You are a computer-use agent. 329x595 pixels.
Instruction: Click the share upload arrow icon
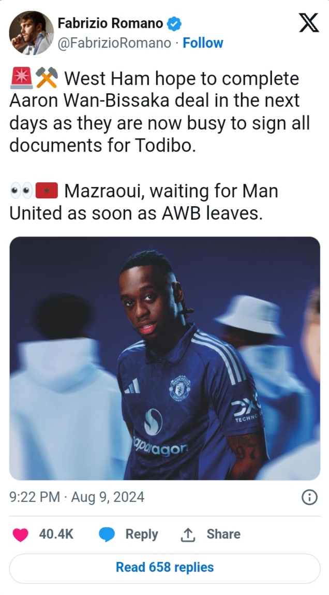pyautogui.click(x=188, y=534)
